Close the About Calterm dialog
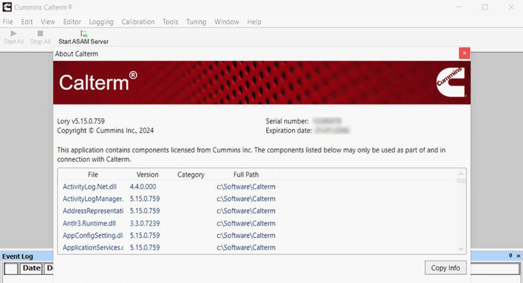The width and height of the screenshot is (523, 283). click(x=464, y=53)
